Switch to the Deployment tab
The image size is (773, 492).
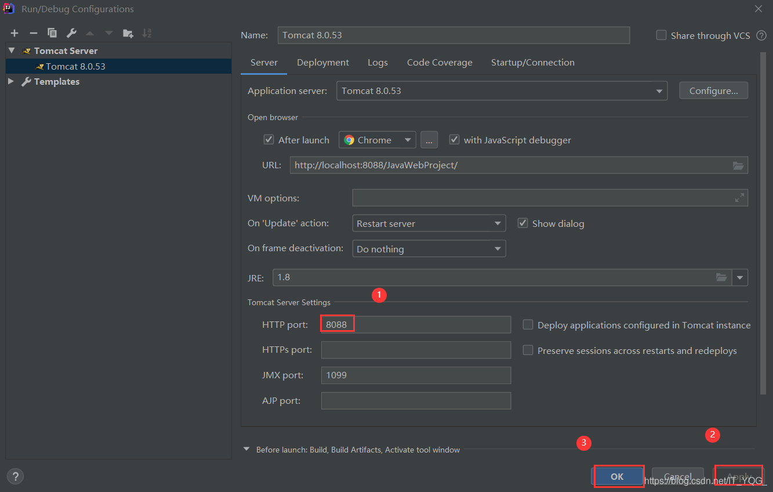(x=323, y=63)
